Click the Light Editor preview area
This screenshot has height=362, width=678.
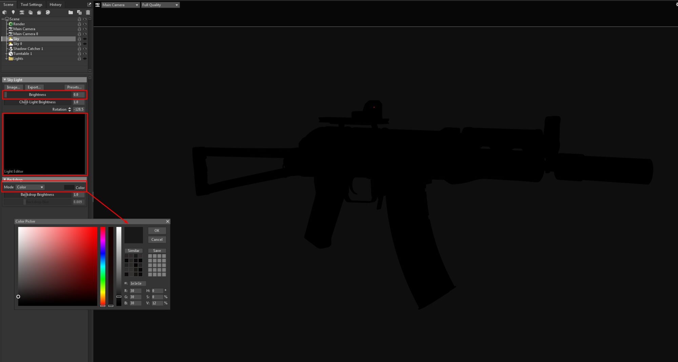pyautogui.click(x=44, y=144)
